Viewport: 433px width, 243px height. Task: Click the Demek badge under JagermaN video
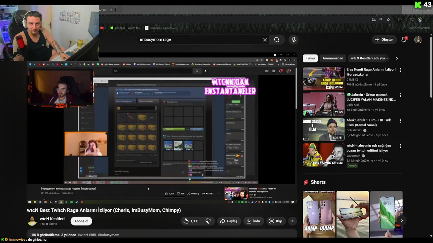(352, 166)
